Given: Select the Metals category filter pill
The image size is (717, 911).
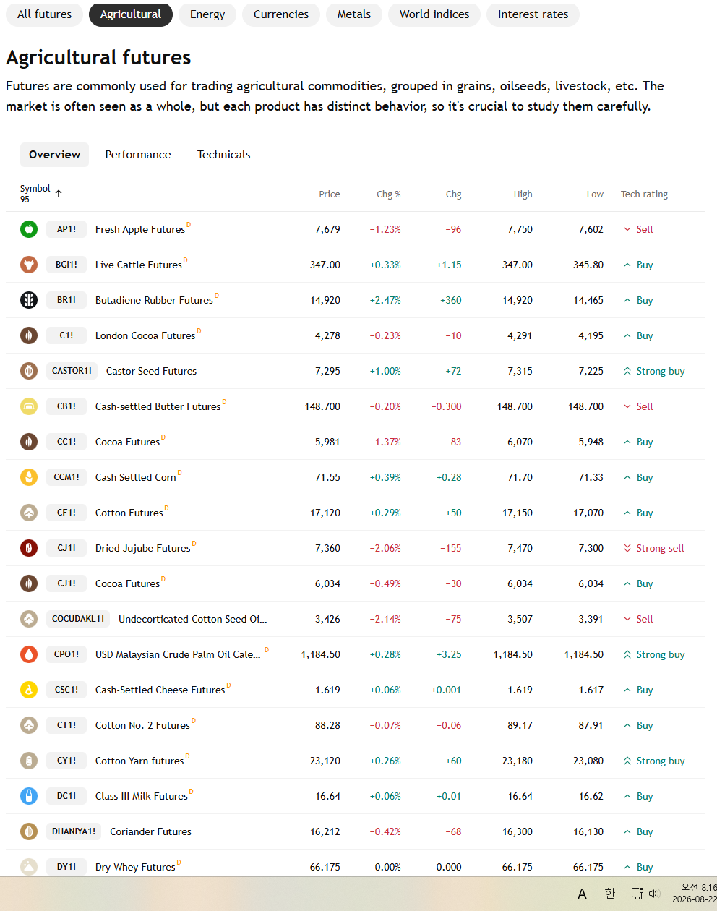Looking at the screenshot, I should (x=354, y=14).
